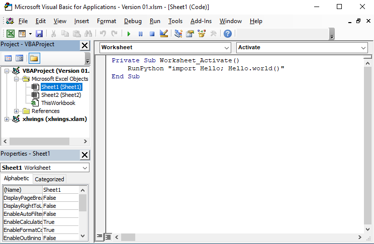This screenshot has width=374, height=244.
Task: Click the Redo arrow icon
Action: (x=115, y=34)
